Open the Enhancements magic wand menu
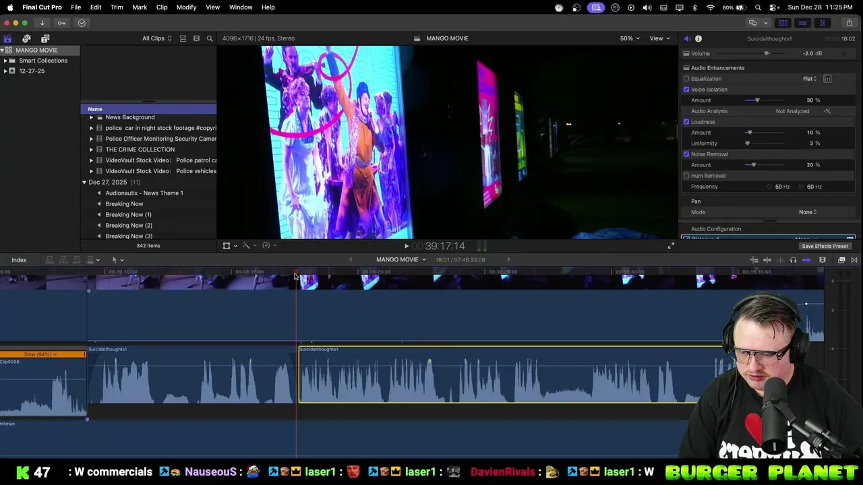Image resolution: width=863 pixels, height=485 pixels. tap(248, 246)
